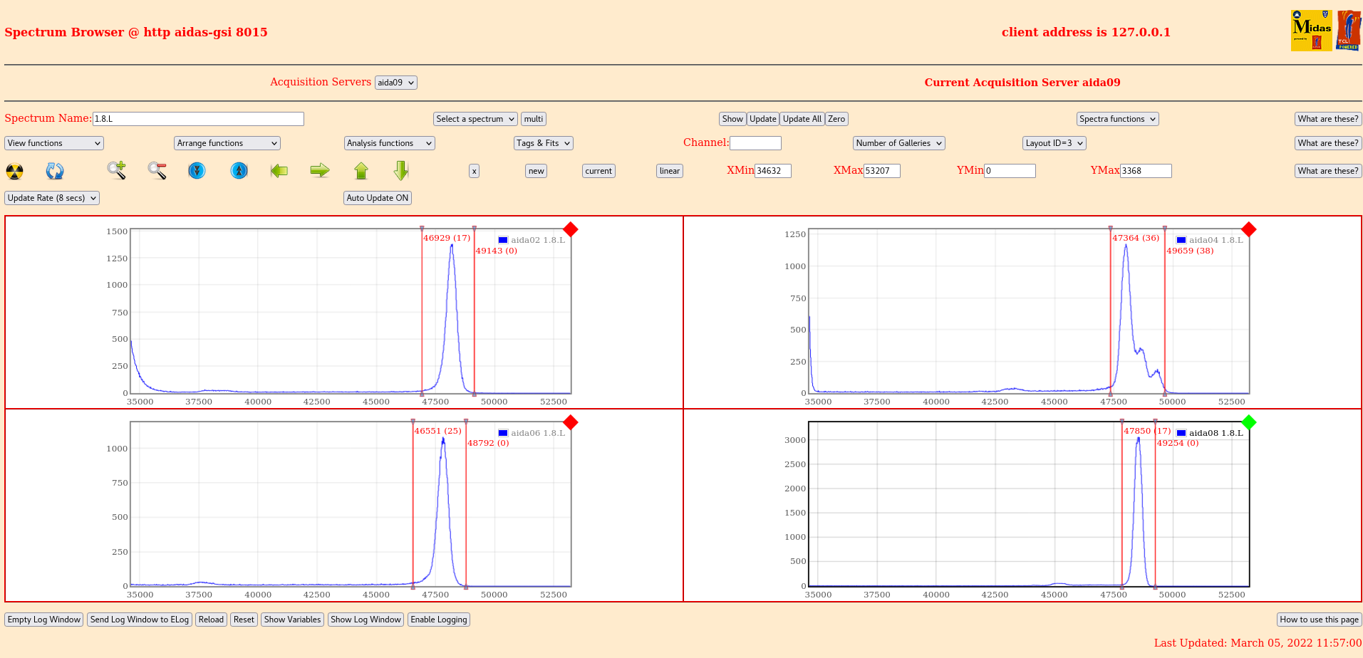1363x658 pixels.
Task: Click the 49254 (0) tag marker label
Action: tap(1178, 443)
